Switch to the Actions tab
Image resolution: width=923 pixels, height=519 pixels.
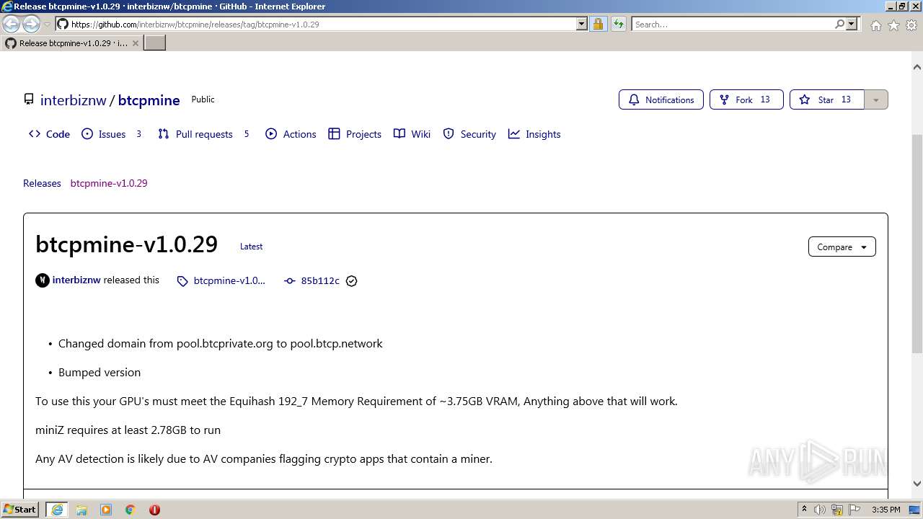click(x=291, y=134)
